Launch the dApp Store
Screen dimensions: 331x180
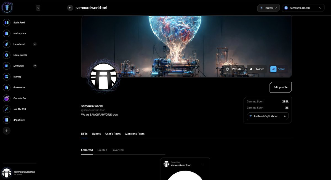pos(7,120)
